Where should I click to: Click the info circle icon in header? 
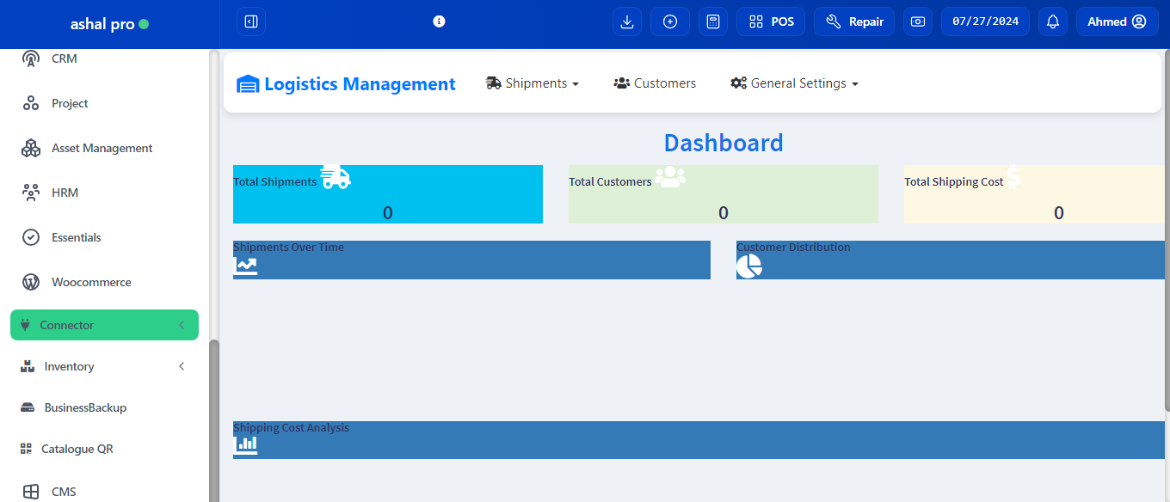pyautogui.click(x=439, y=21)
